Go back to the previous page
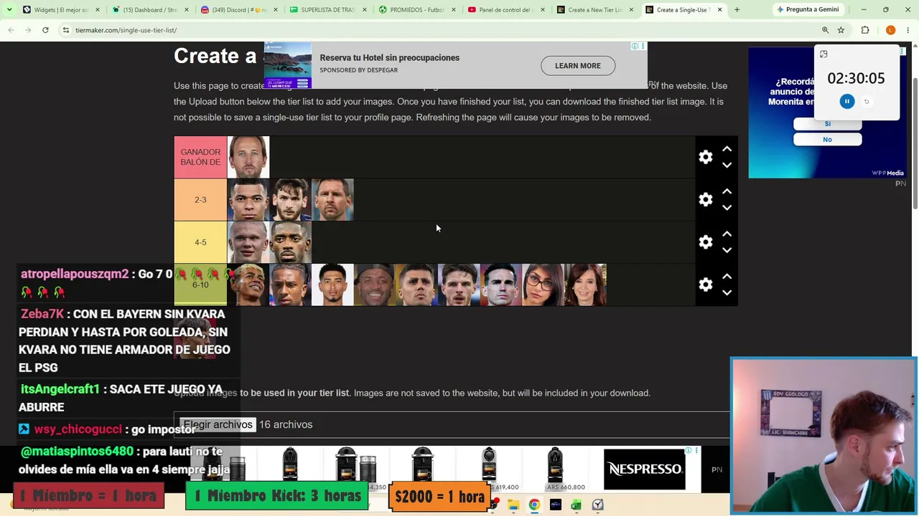Screen dimensions: 919x516 [11, 30]
